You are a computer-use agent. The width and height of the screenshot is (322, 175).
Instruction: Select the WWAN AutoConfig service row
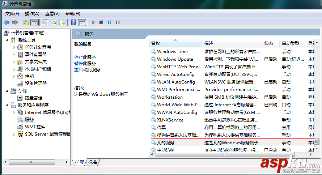click(232, 112)
